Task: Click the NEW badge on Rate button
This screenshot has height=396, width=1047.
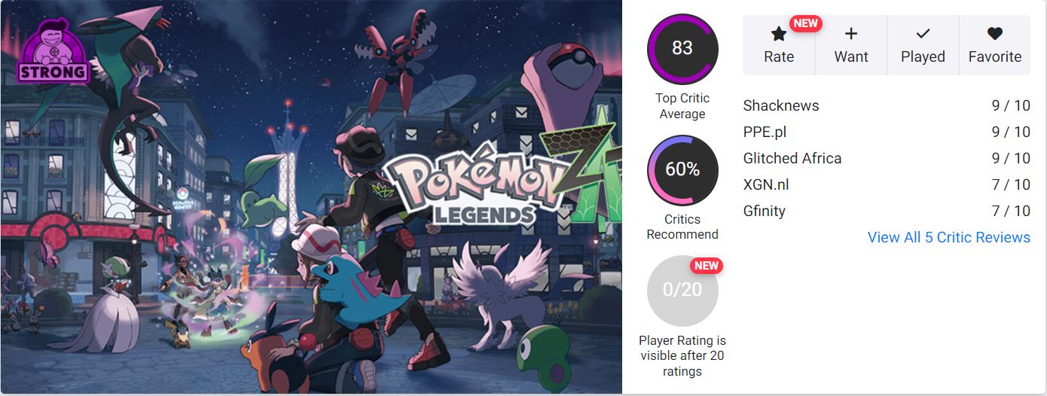Action: [805, 23]
